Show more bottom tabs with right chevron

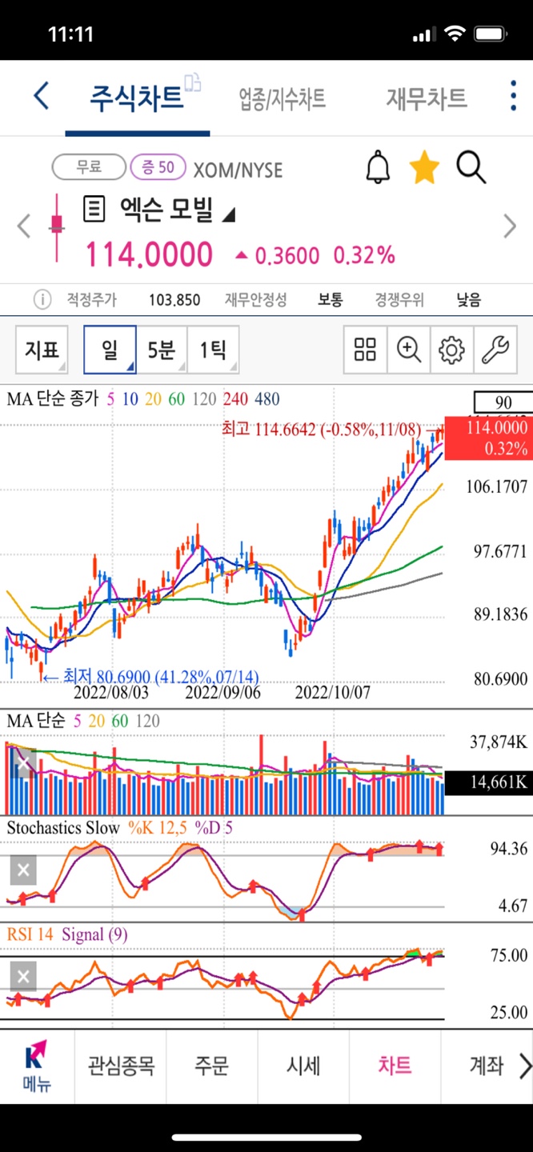click(525, 1066)
